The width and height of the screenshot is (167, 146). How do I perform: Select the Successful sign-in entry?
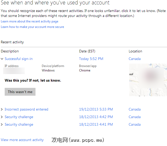[x=19, y=59]
